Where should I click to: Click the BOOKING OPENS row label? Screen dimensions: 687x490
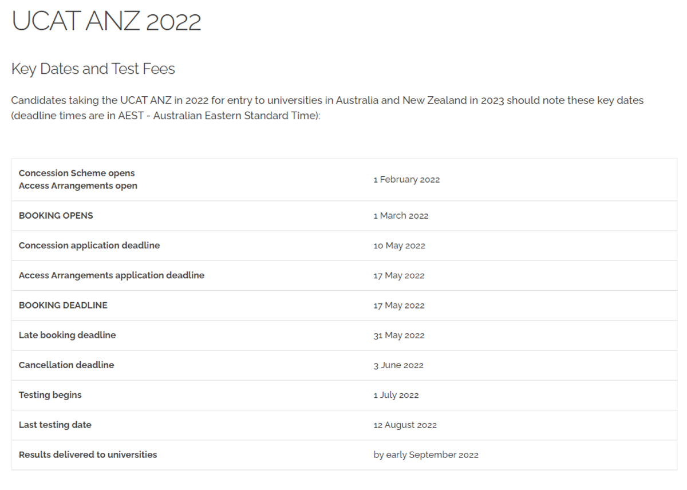56,215
